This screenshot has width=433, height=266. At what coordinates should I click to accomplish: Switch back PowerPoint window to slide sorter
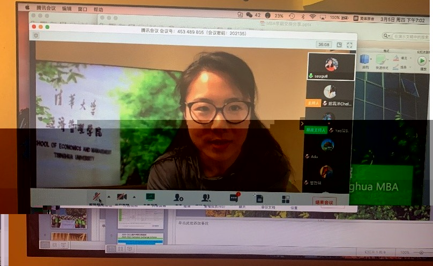(55, 245)
